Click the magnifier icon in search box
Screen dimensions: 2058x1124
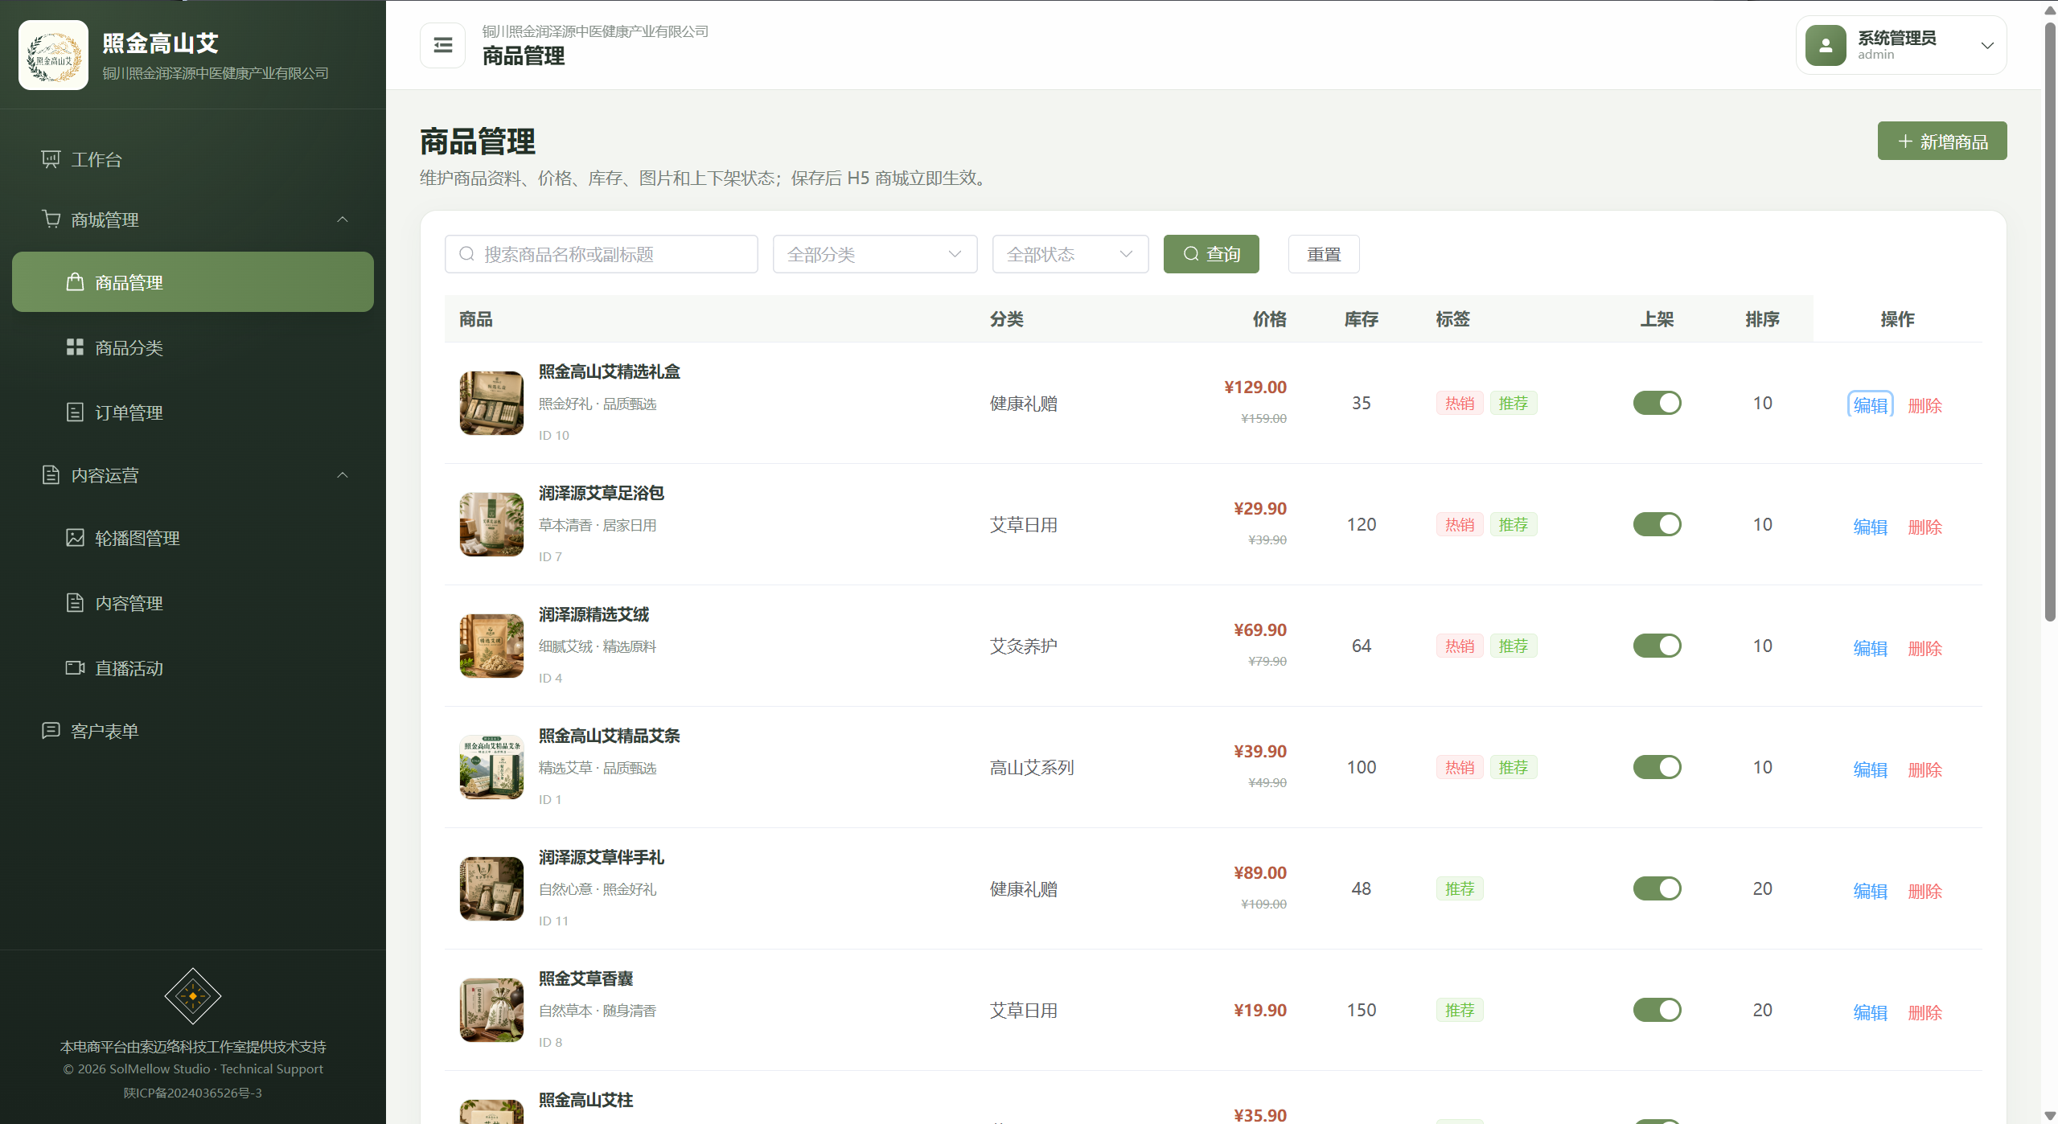(466, 254)
